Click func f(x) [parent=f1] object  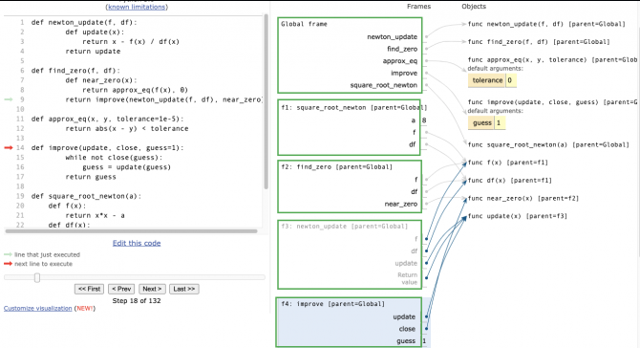[x=508, y=163]
